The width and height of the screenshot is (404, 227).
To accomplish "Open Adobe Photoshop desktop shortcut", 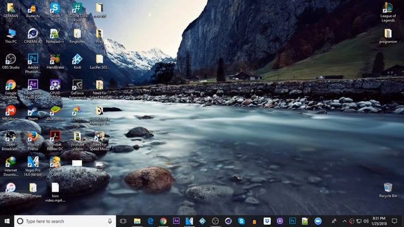I will (x=33, y=64).
